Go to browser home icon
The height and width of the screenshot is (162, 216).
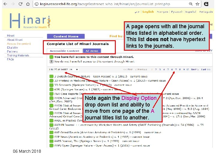(28, 4)
